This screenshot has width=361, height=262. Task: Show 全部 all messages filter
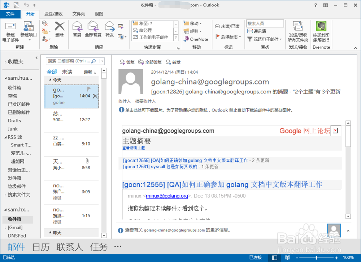coord(52,72)
